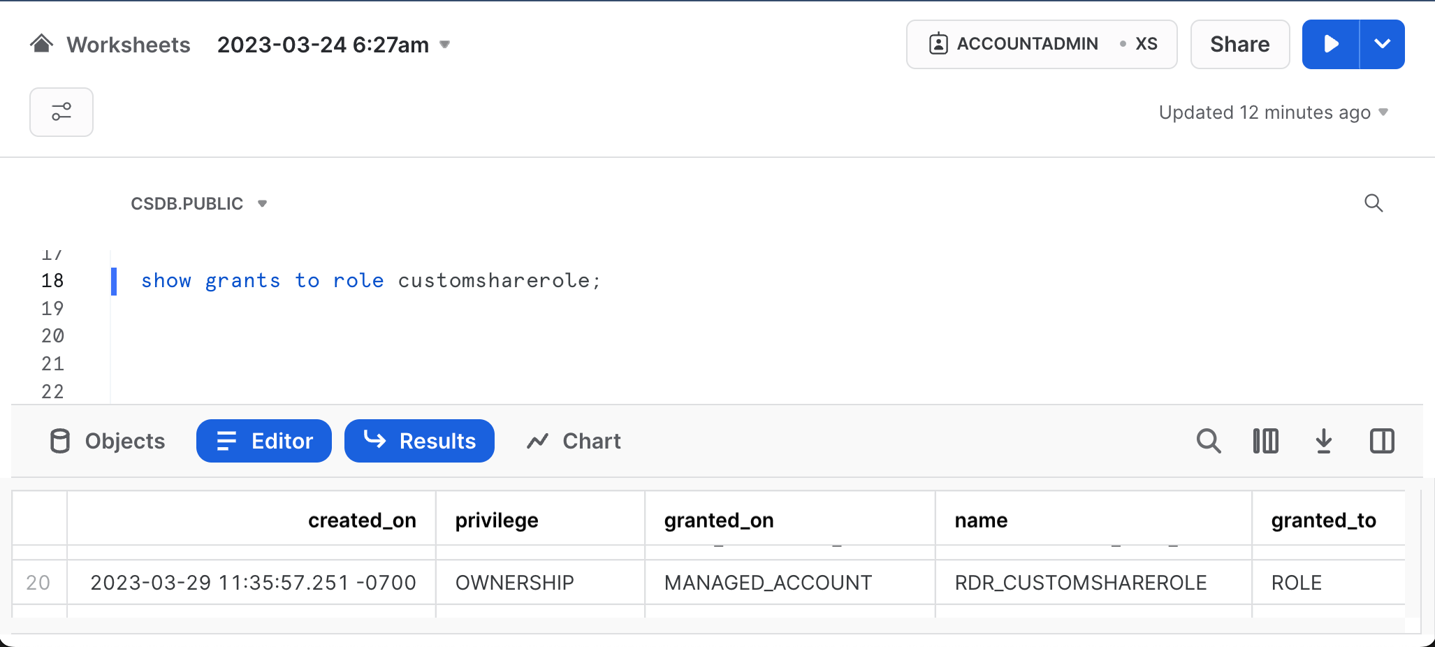The height and width of the screenshot is (647, 1435).
Task: Click the Share button
Action: pos(1239,44)
